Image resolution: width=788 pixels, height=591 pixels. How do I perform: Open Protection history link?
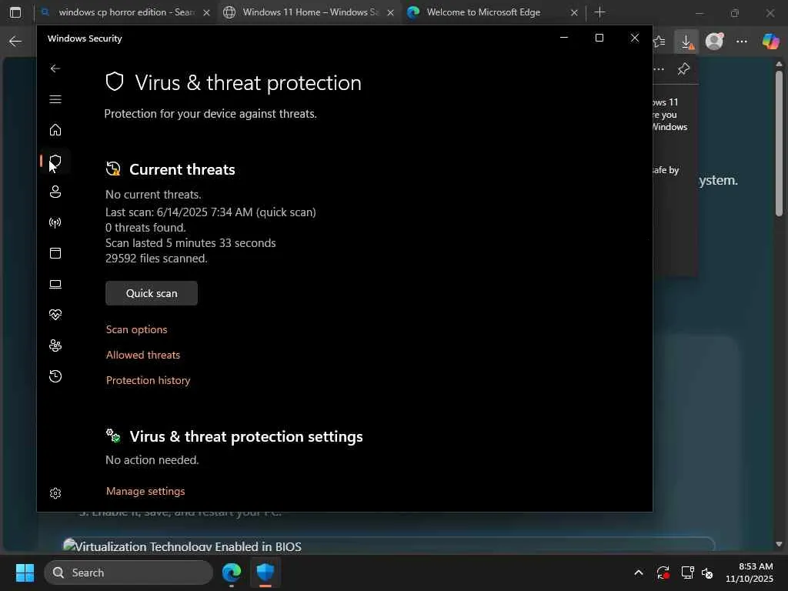click(x=148, y=380)
